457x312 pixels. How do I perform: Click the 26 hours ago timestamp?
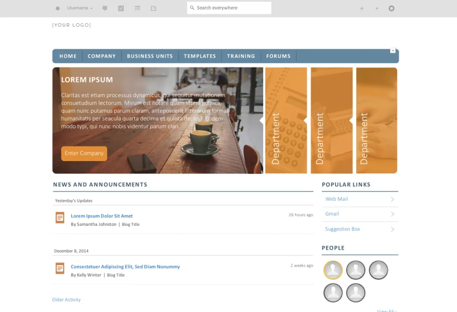(x=301, y=214)
